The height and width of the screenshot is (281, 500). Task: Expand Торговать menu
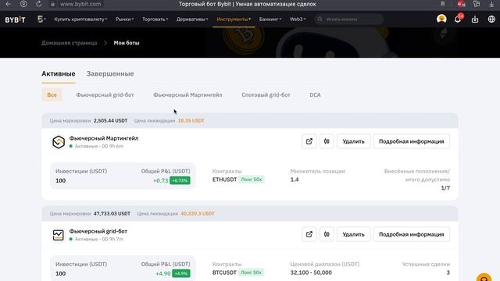point(155,19)
